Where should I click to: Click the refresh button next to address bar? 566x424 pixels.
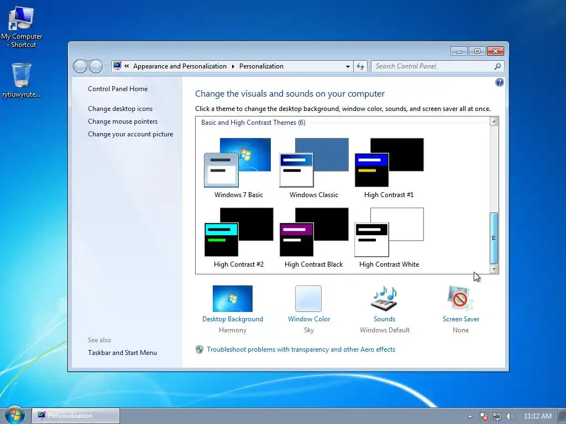(360, 66)
